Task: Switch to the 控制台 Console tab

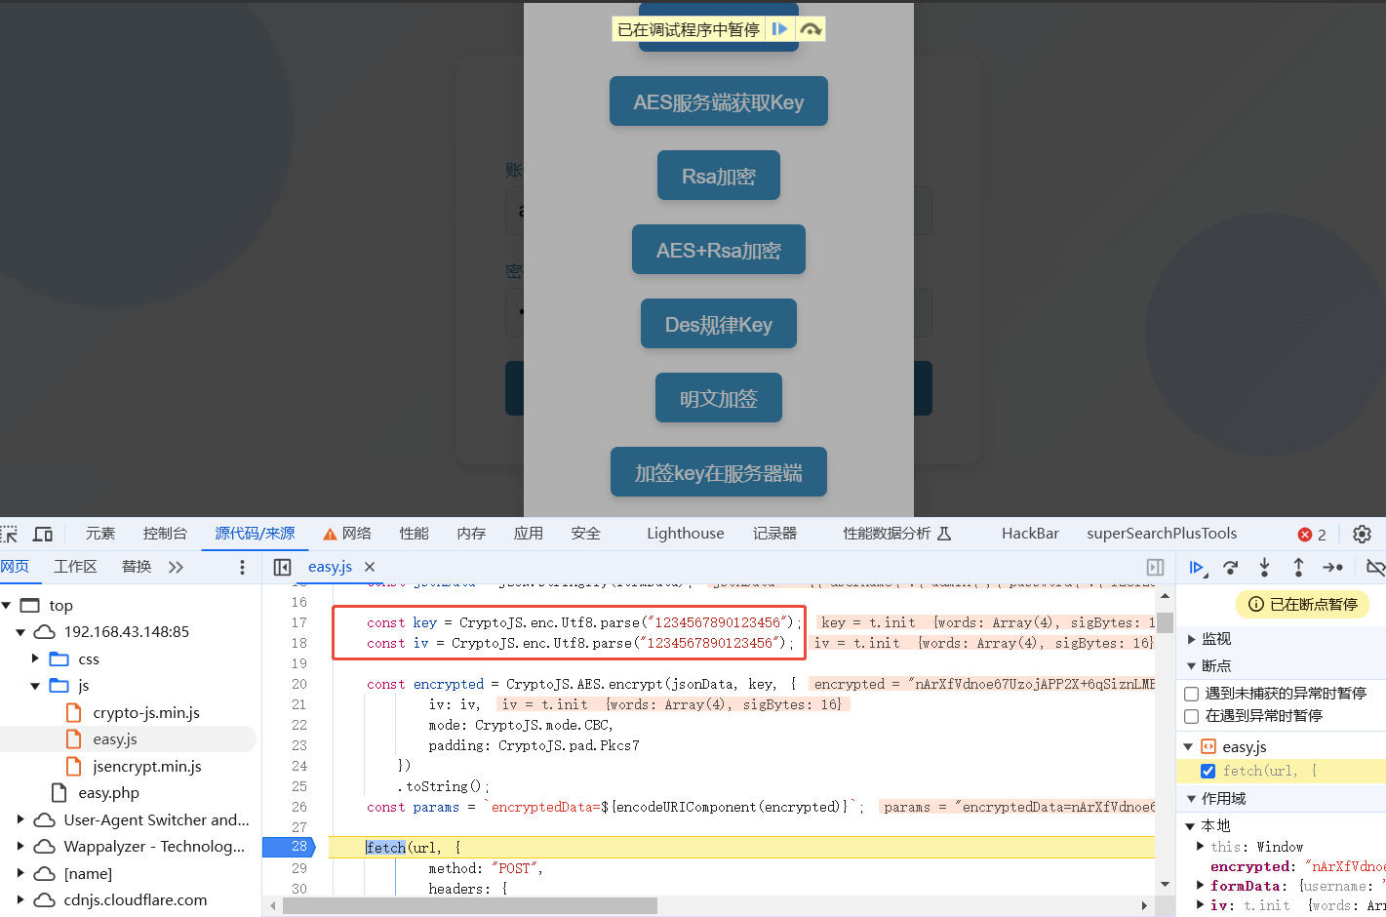Action: tap(165, 534)
